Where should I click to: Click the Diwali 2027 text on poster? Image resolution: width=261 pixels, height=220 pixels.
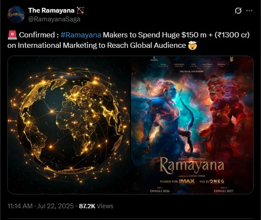click(224, 191)
